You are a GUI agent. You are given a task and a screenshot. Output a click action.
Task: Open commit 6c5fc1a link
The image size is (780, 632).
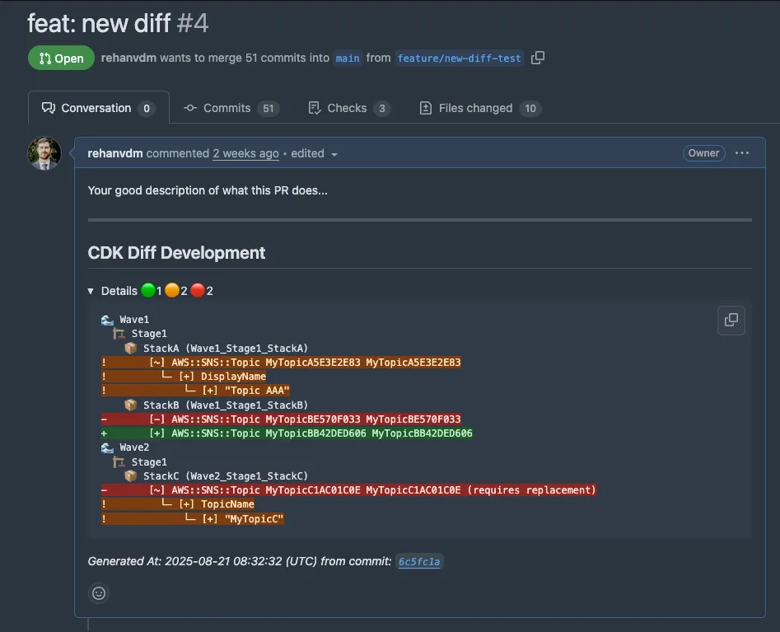coord(419,562)
